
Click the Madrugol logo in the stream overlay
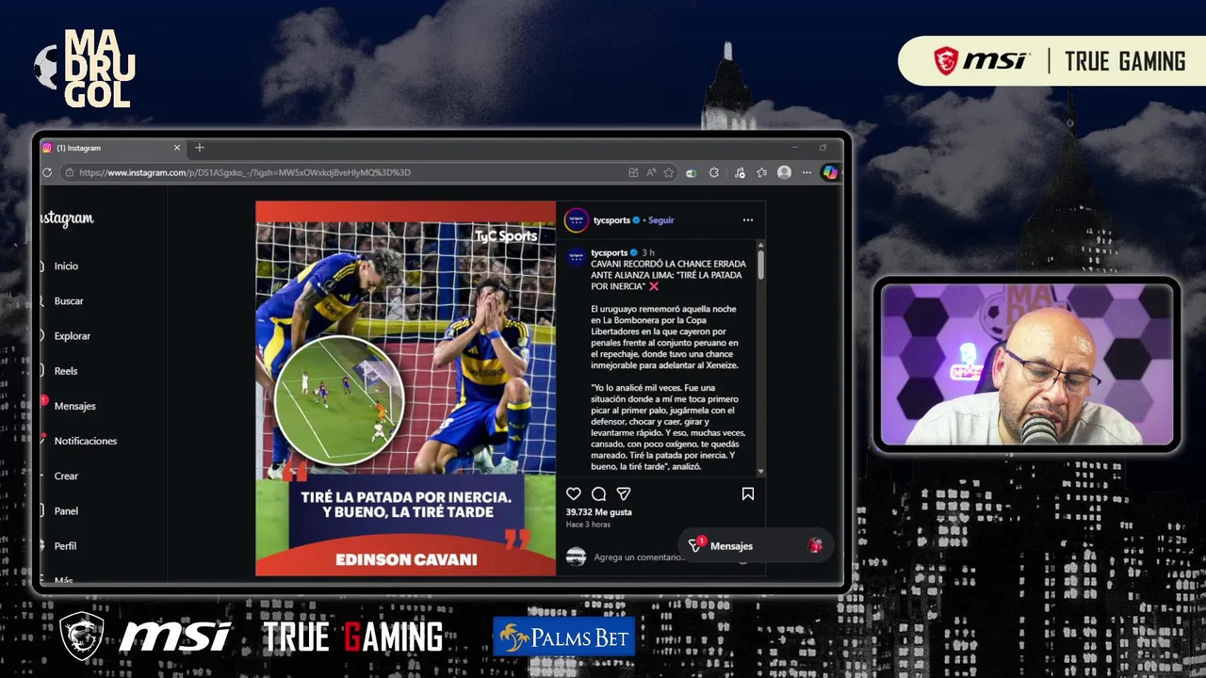pyautogui.click(x=85, y=68)
